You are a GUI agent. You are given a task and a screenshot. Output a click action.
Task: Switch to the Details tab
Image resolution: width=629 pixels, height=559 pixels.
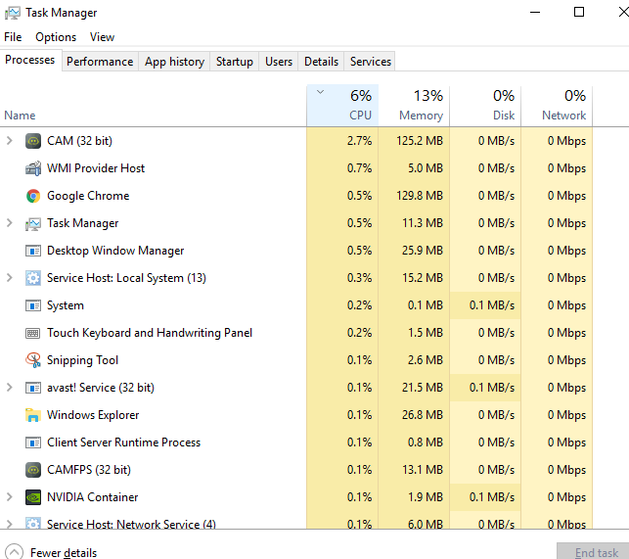[321, 62]
